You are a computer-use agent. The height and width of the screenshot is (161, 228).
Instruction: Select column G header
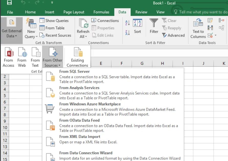(142, 63)
